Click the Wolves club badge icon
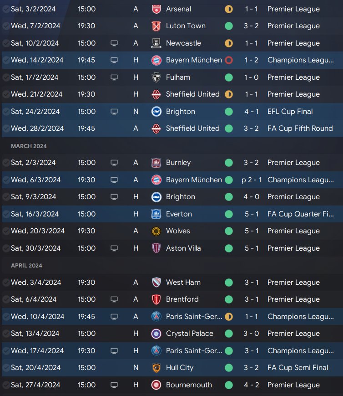 click(156, 231)
